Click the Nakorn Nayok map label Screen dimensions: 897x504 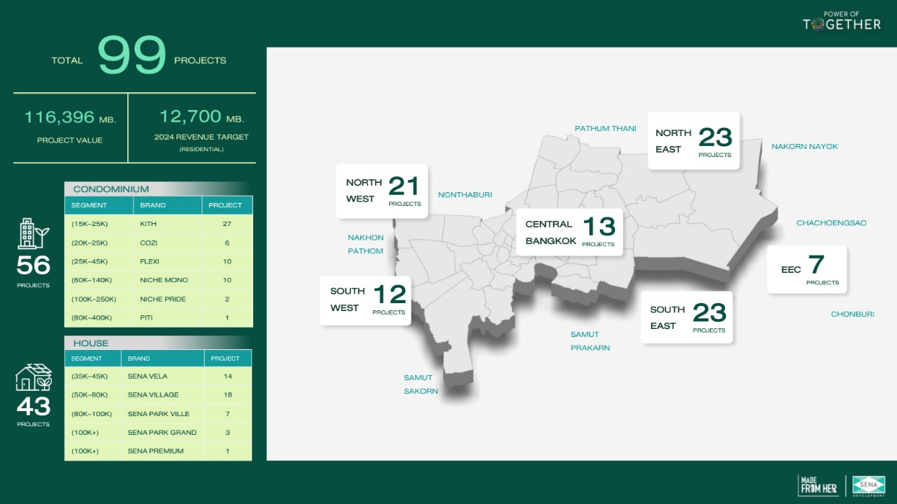[x=805, y=147]
